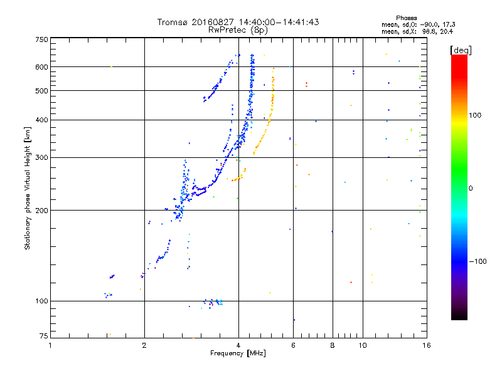502x376 pixels.
Task: Select the RwPretec (8p) subtitle
Action: click(x=238, y=30)
